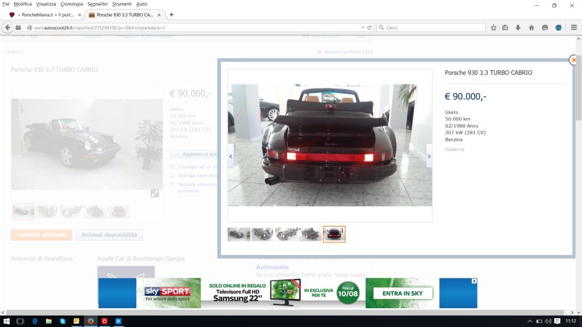Open the Visualizza menu
The image size is (582, 327).
click(x=46, y=4)
